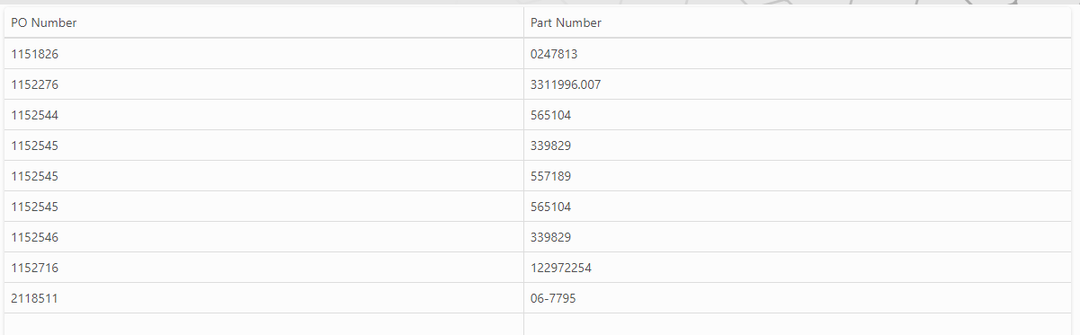Click part 339829 in the PO 1152546 row
The image size is (1080, 335).
[550, 237]
